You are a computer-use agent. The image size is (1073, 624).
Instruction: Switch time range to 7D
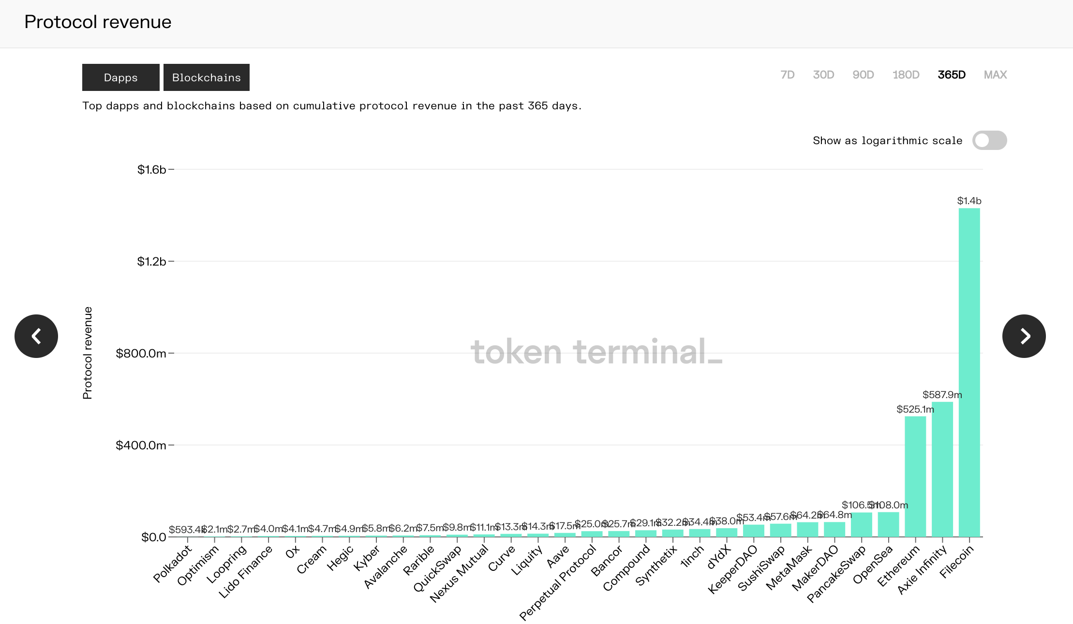pyautogui.click(x=787, y=75)
